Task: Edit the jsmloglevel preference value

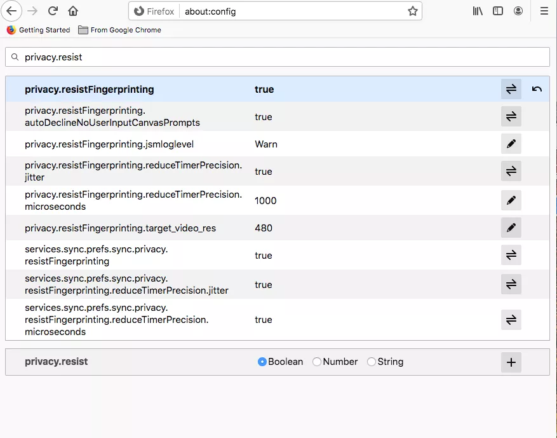Action: coord(511,144)
